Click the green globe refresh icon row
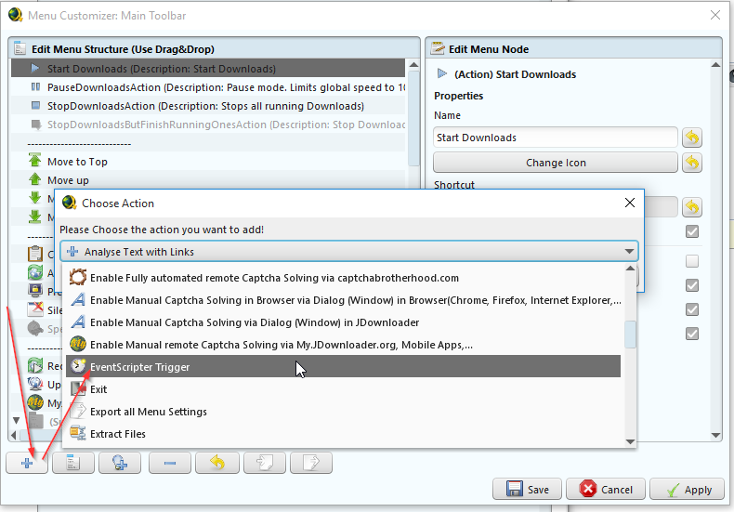This screenshot has width=734, height=512. (35, 272)
